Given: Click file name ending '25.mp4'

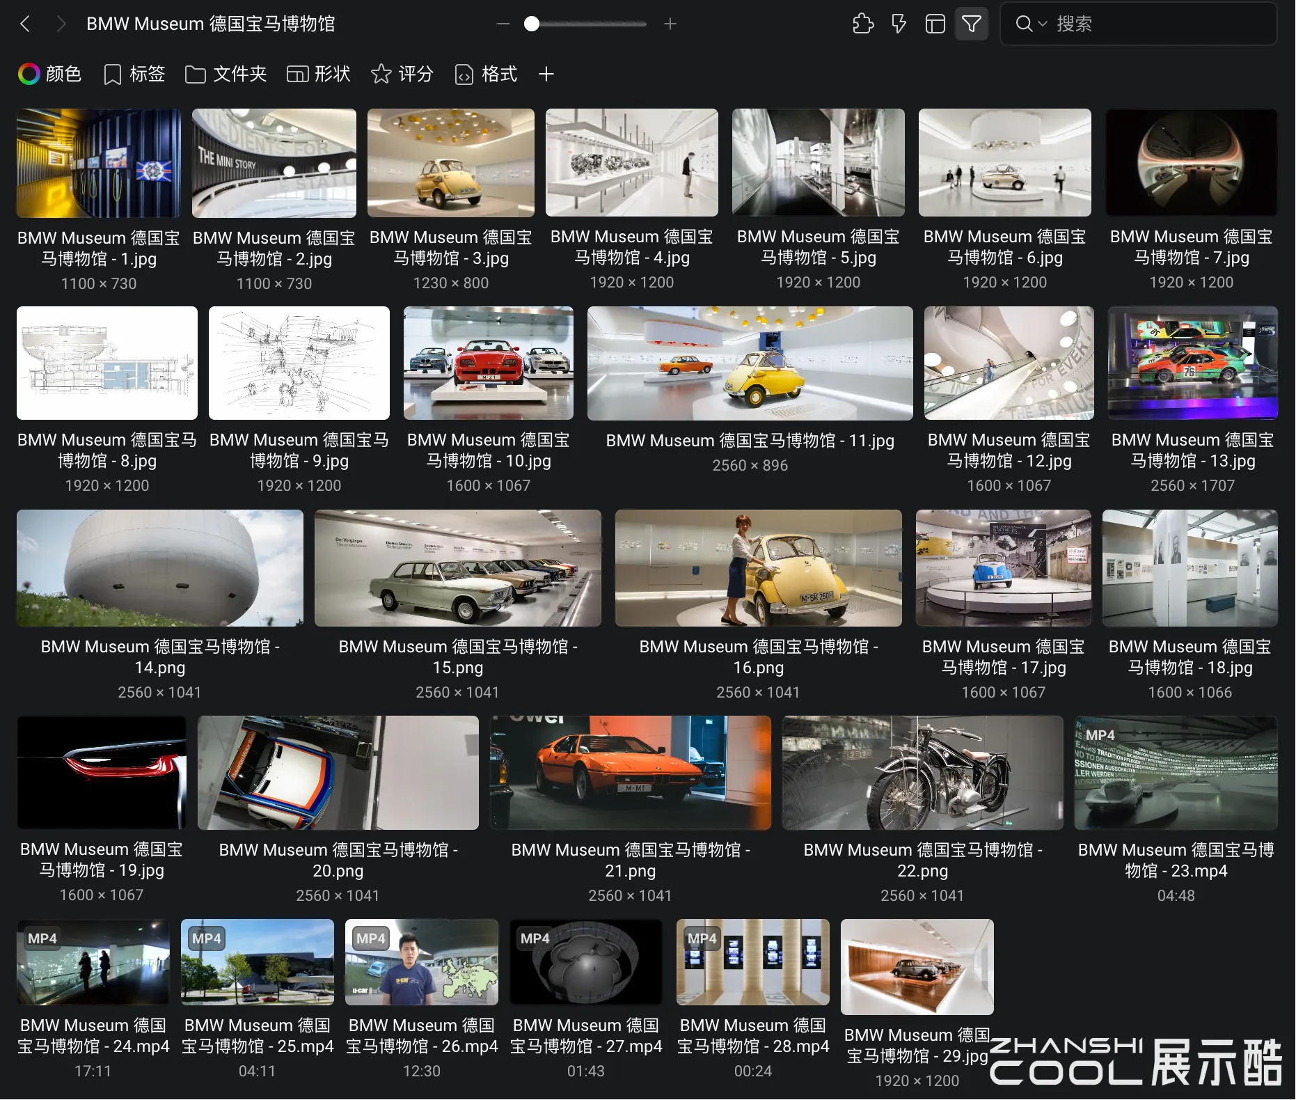Looking at the screenshot, I should [258, 1036].
